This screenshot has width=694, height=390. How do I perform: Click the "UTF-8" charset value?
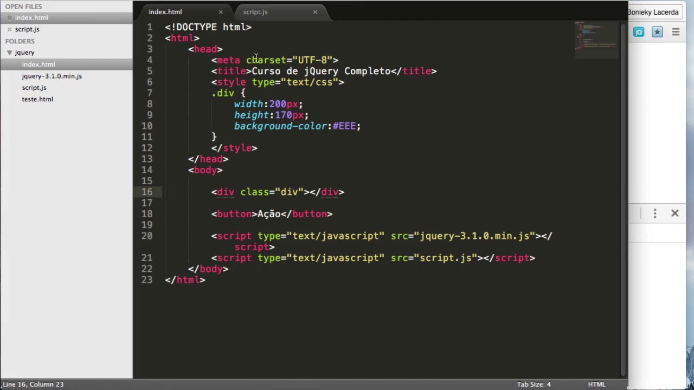pos(312,60)
